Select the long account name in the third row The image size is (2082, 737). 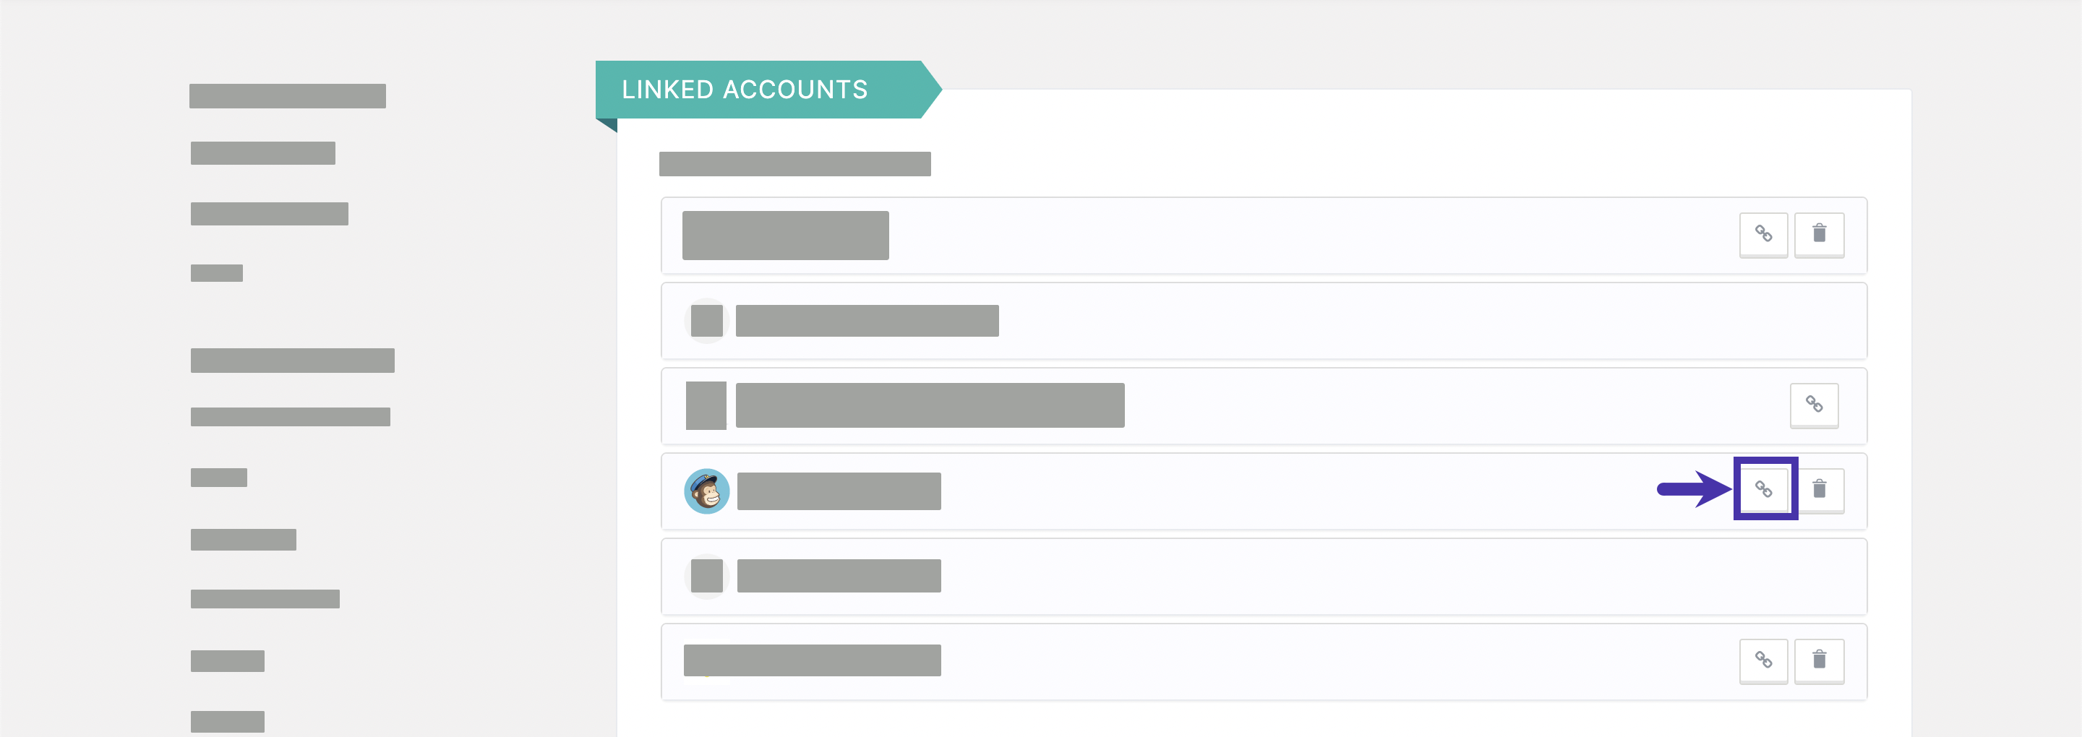click(x=930, y=405)
